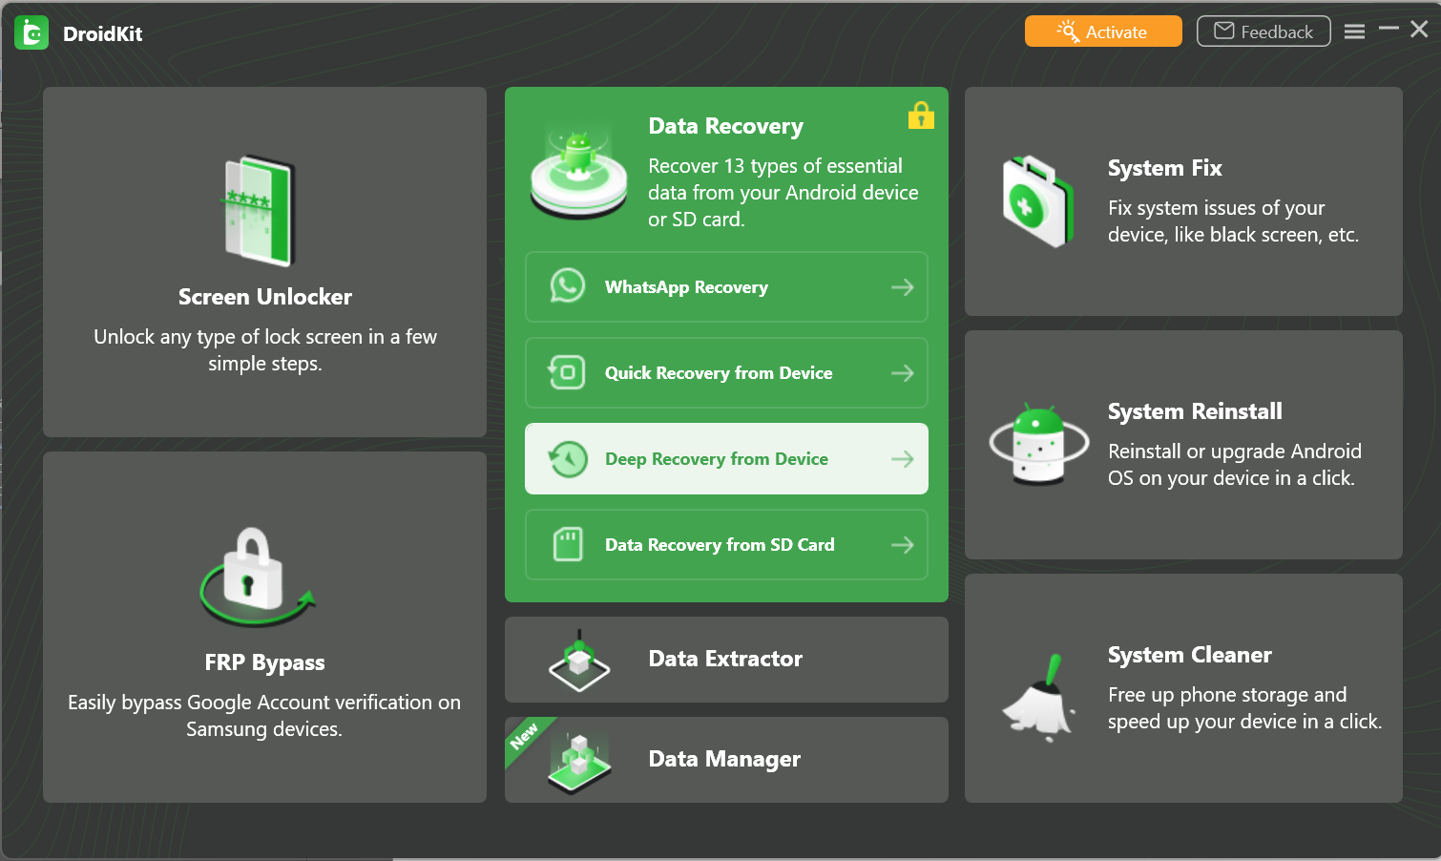The width and height of the screenshot is (1441, 861).
Task: Minimize the DroidKit window
Action: (x=1389, y=29)
